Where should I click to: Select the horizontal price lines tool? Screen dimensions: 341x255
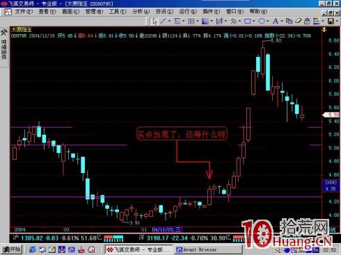click(177, 21)
